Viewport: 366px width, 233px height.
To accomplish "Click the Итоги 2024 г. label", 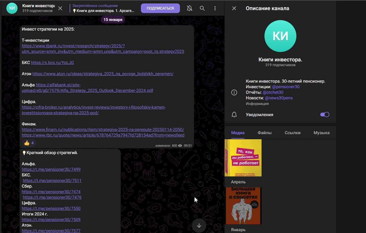I will [x=35, y=214].
